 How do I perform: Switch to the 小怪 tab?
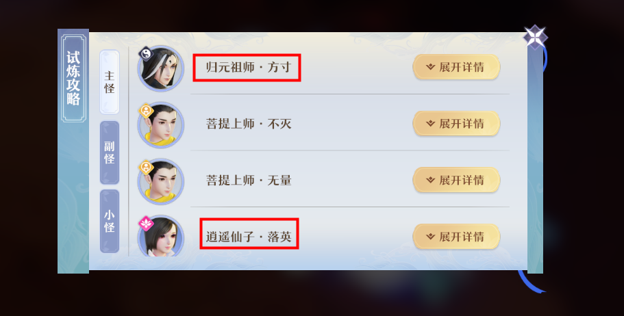[x=110, y=221]
